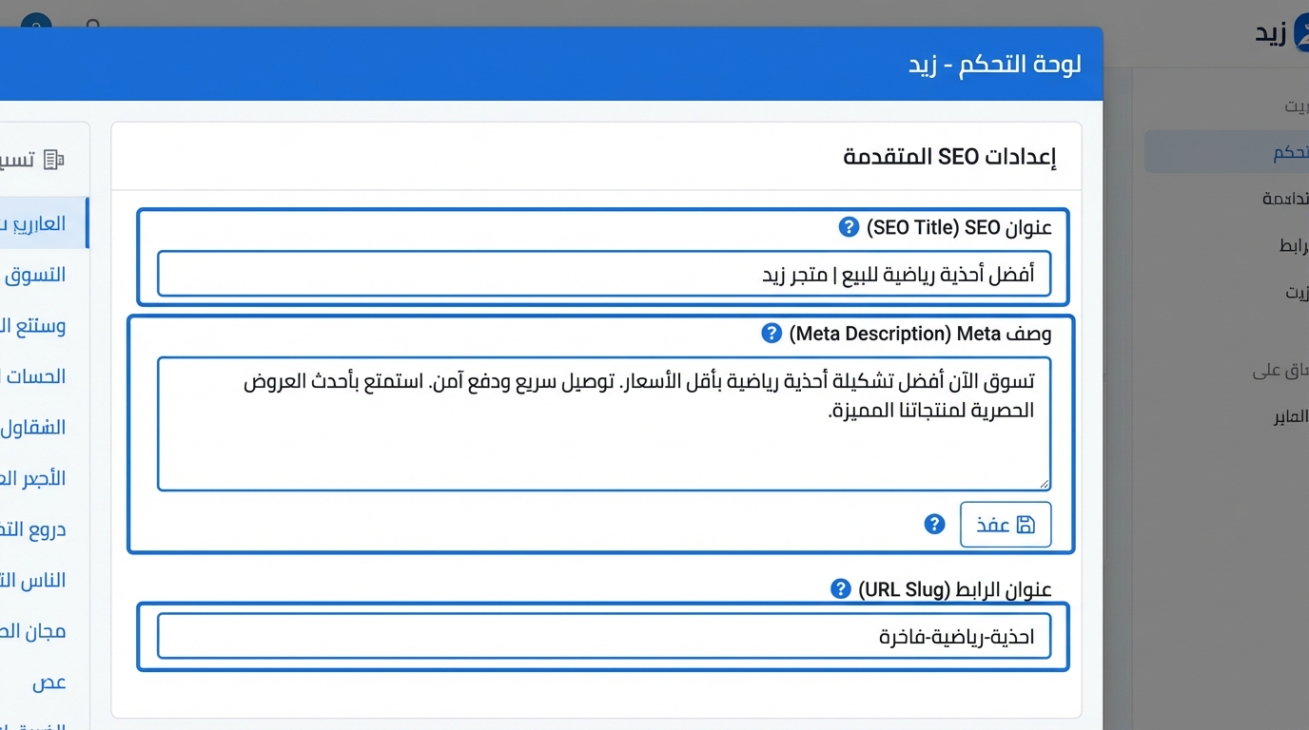
Task: Open the active العاربع link in the sidebar
Action: click(38, 222)
